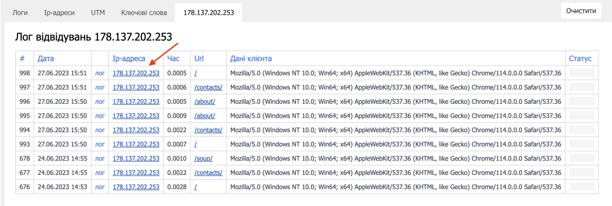Click the Дані клієнта column header

coord(251,58)
